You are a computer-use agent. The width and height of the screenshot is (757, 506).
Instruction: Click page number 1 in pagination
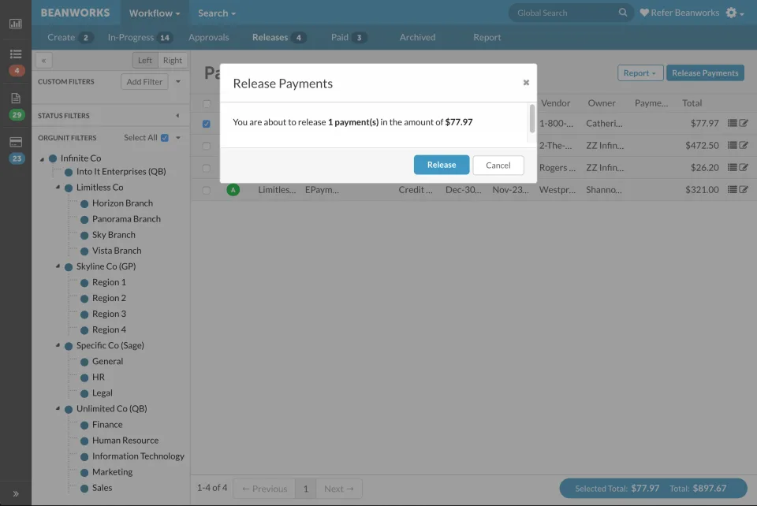pyautogui.click(x=306, y=489)
